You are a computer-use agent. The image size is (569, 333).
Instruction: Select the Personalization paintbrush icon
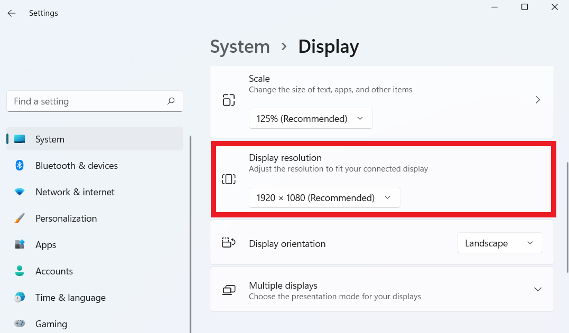[20, 218]
